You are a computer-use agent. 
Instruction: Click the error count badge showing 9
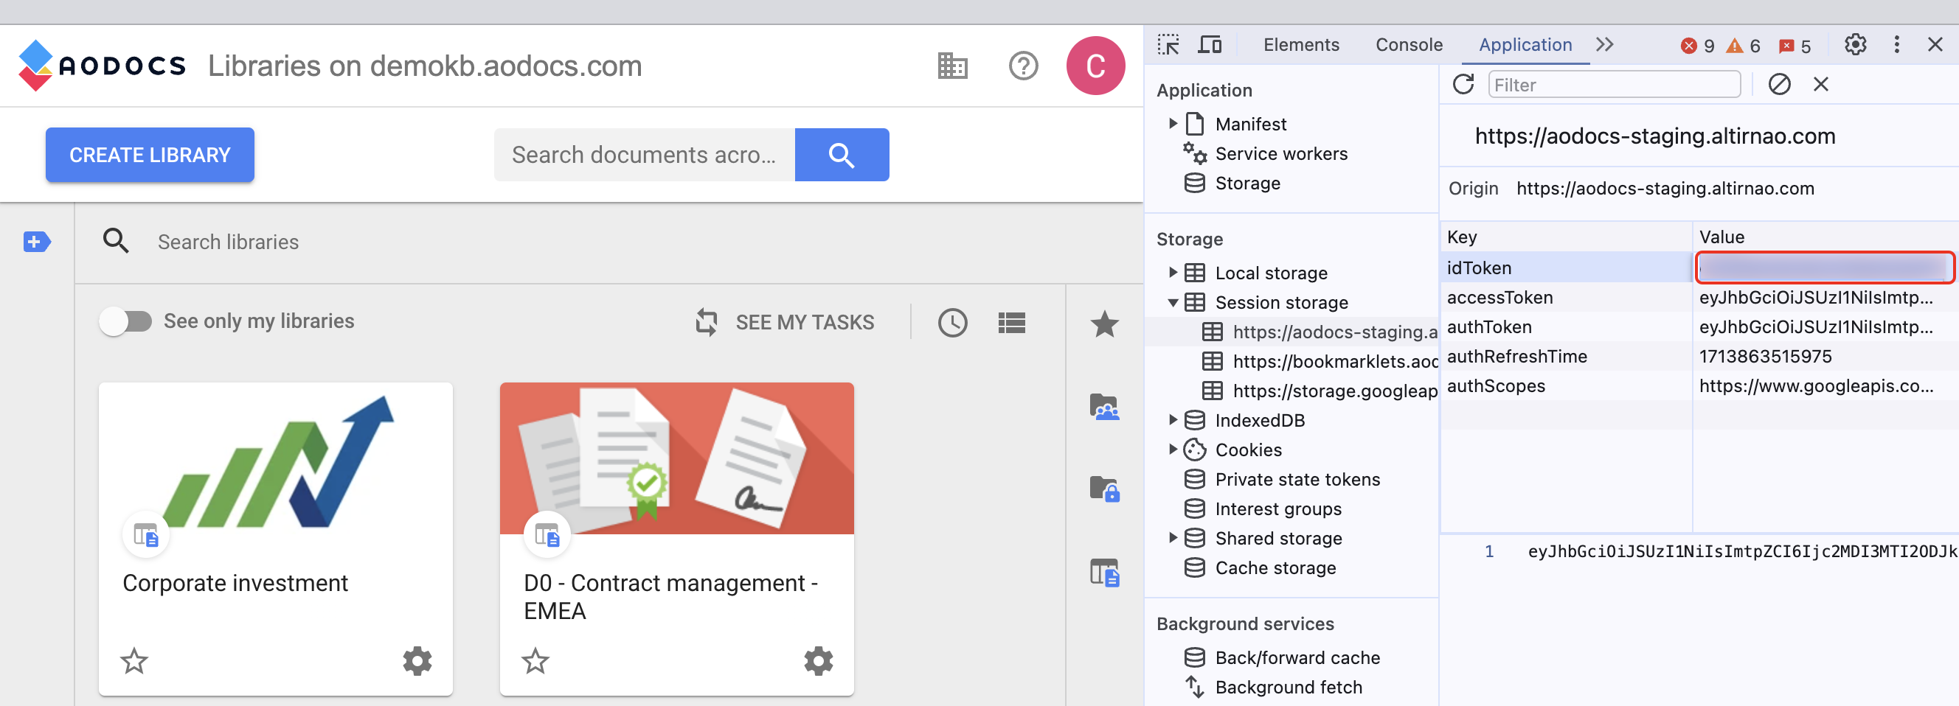(x=1697, y=46)
